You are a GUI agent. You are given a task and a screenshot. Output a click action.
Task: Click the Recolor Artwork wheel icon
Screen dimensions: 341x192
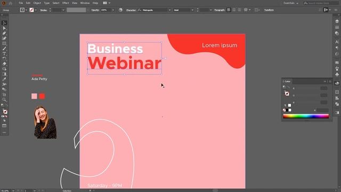click(120, 10)
